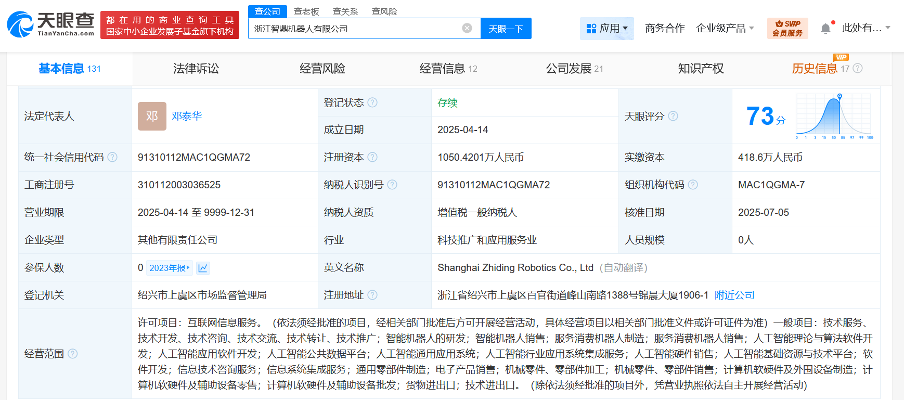Viewport: 904px width, 400px height.
Task: Switch to the 查公司 search tab
Action: (267, 11)
